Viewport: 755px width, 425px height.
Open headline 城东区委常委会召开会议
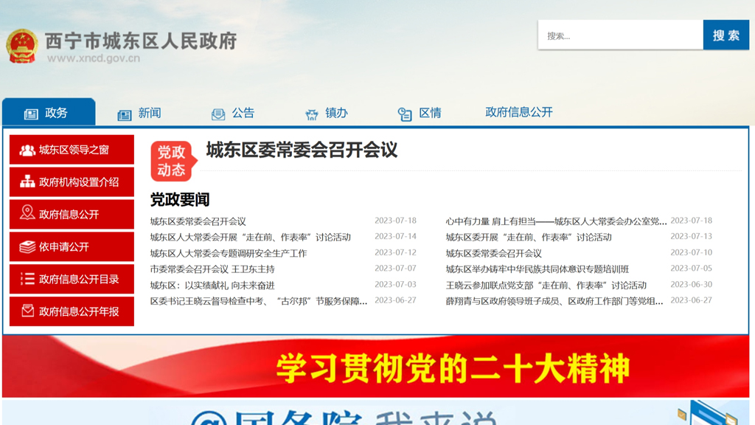[x=302, y=151]
